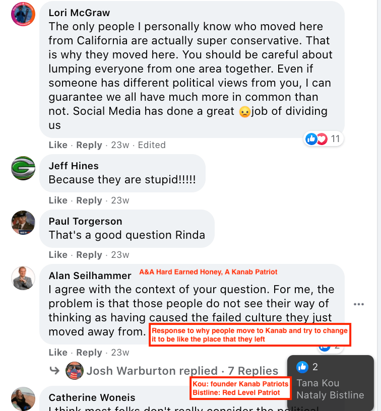This screenshot has height=411, width=381.
Task: Open Lori McGraw's name link
Action: (x=79, y=13)
